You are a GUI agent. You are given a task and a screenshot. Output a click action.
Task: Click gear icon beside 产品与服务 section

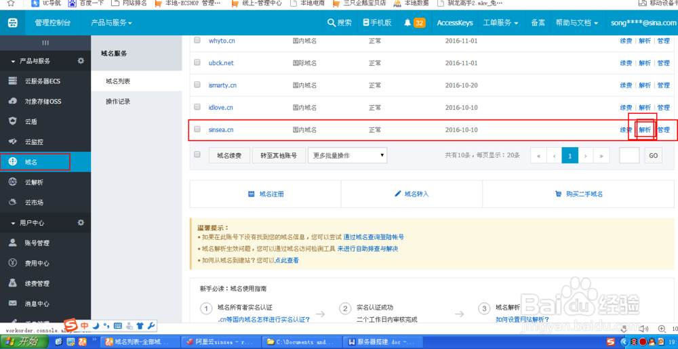click(x=81, y=61)
